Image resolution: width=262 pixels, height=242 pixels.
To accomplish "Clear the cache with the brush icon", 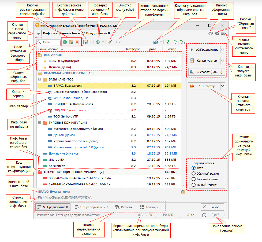I will pyautogui.click(x=110, y=42).
